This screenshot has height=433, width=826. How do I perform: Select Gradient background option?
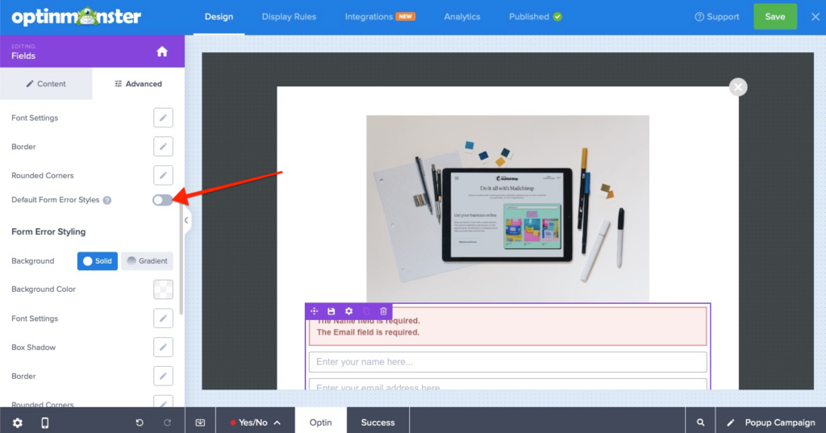(x=147, y=260)
